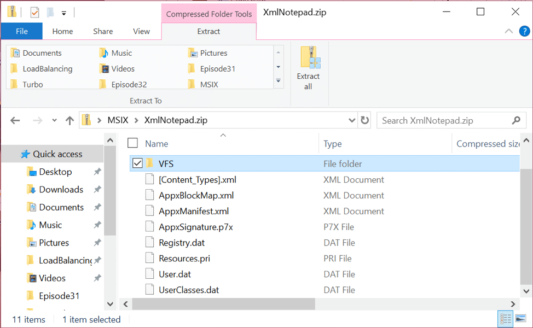Switch to Large icons view in status bar

(521, 319)
